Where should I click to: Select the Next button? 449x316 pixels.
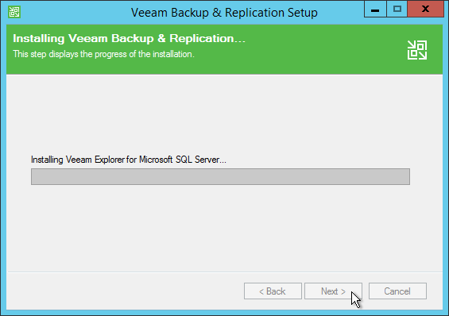(x=333, y=291)
